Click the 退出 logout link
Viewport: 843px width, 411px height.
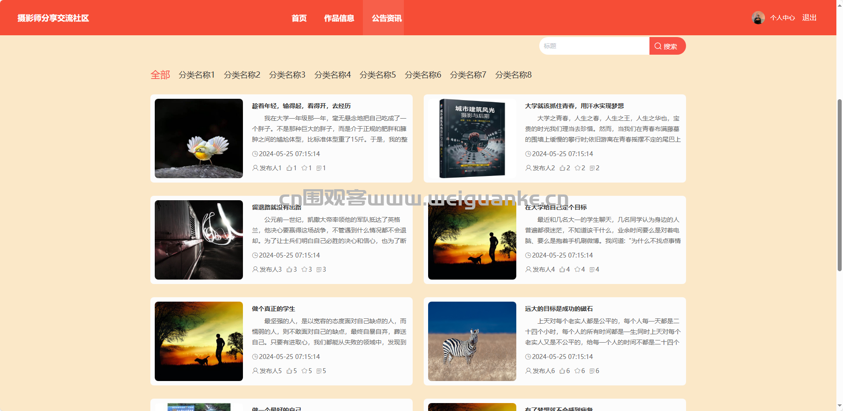tap(809, 18)
